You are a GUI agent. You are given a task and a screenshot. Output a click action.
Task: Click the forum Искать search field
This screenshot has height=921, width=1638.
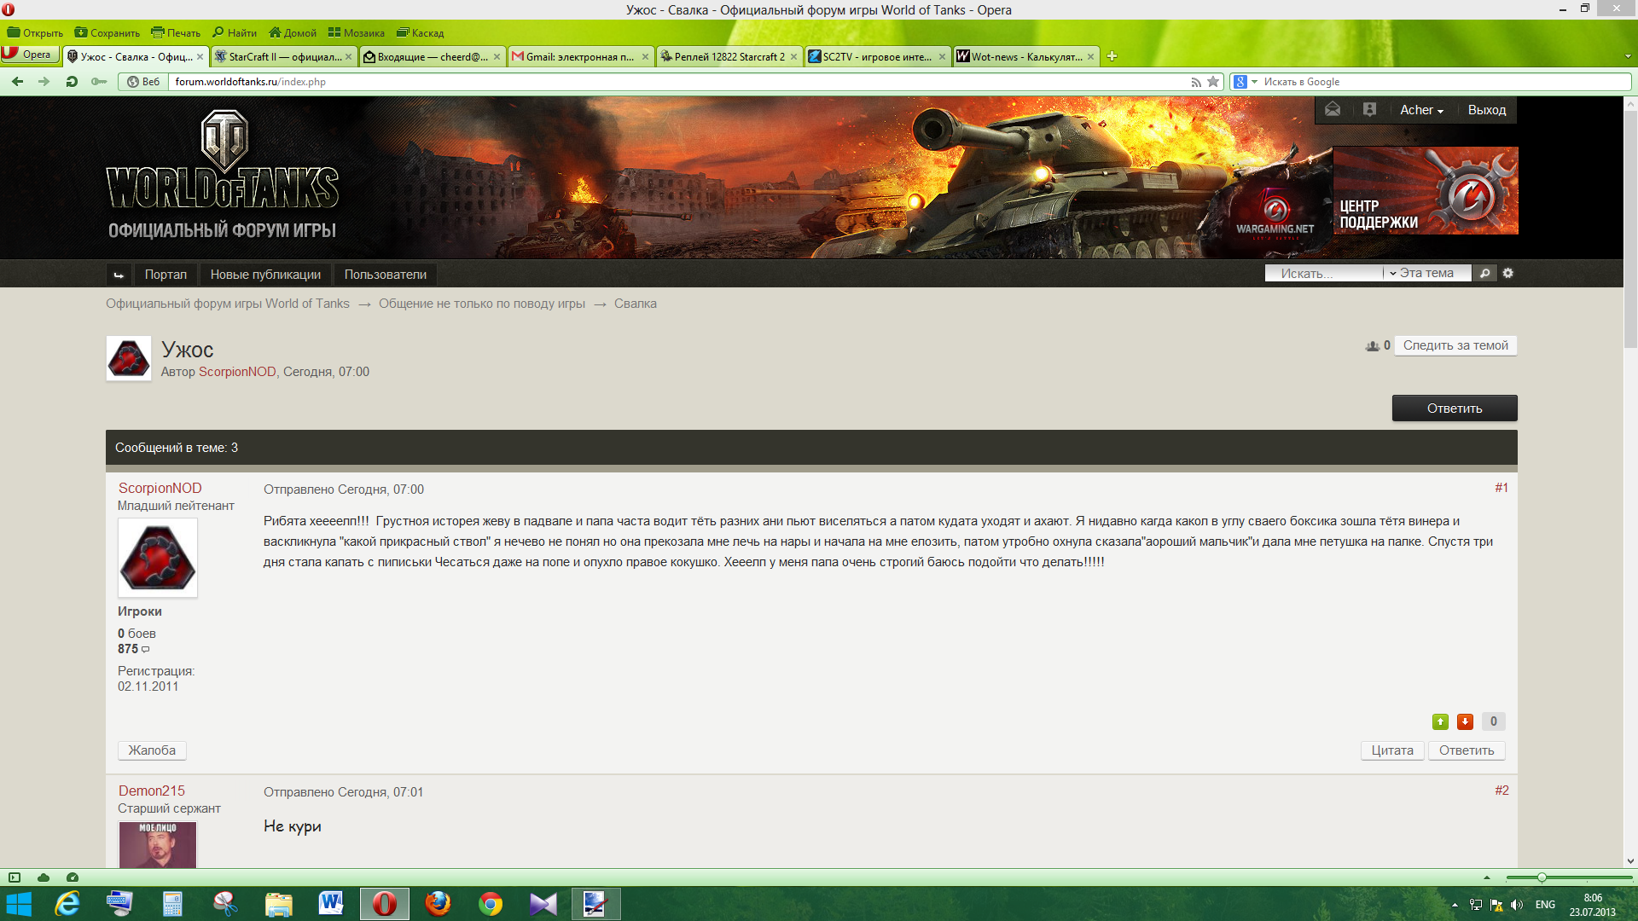click(x=1324, y=274)
